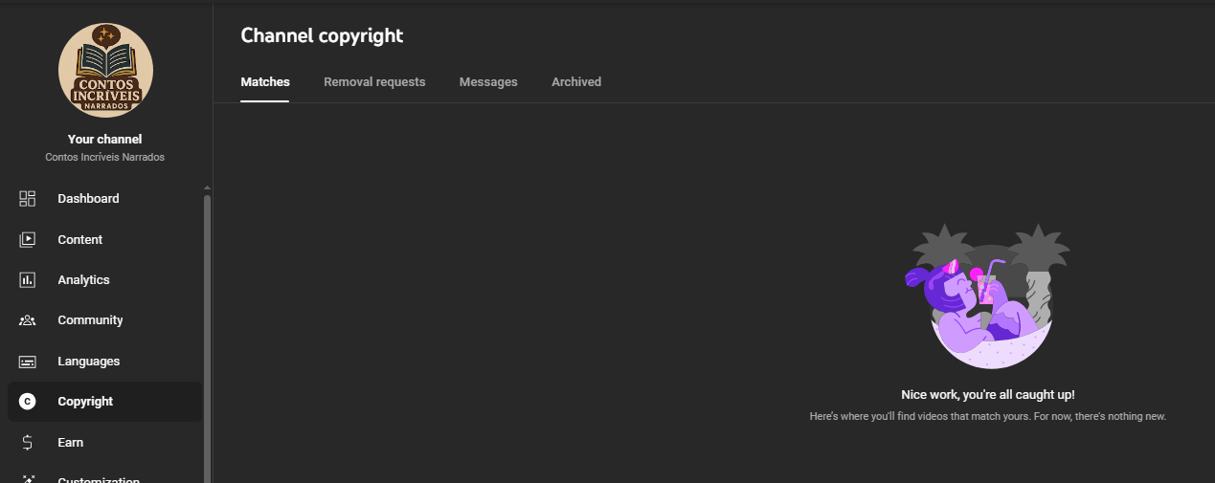This screenshot has width=1215, height=483.
Task: Click the Community people icon
Action: point(27,320)
